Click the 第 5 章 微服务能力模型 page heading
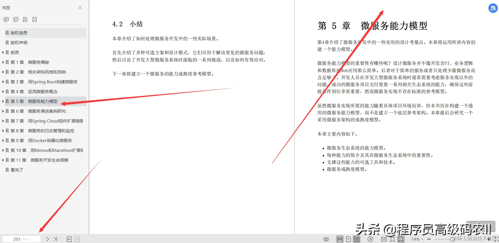Viewport: 499px width, 243px height. pos(372,26)
